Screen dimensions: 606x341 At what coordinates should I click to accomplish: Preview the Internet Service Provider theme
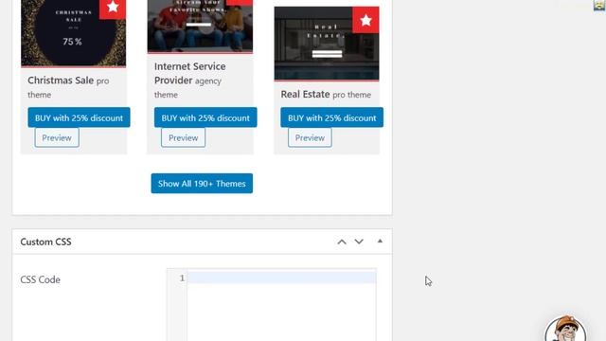pos(183,137)
